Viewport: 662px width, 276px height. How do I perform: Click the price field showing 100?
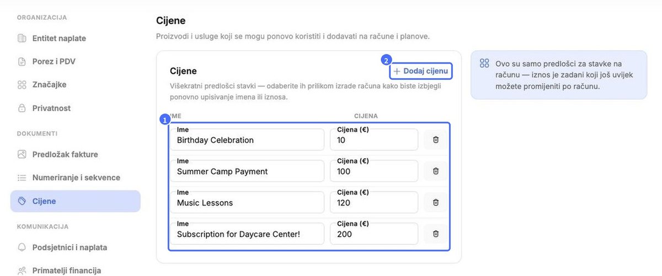pos(374,171)
